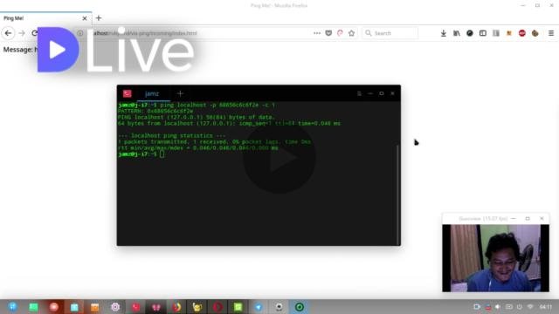This screenshot has height=314, width=559.
Task: Add a new terminal tab with plus
Action: (180, 93)
